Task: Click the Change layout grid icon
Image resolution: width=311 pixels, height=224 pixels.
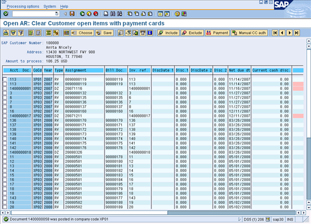Action: (66, 33)
